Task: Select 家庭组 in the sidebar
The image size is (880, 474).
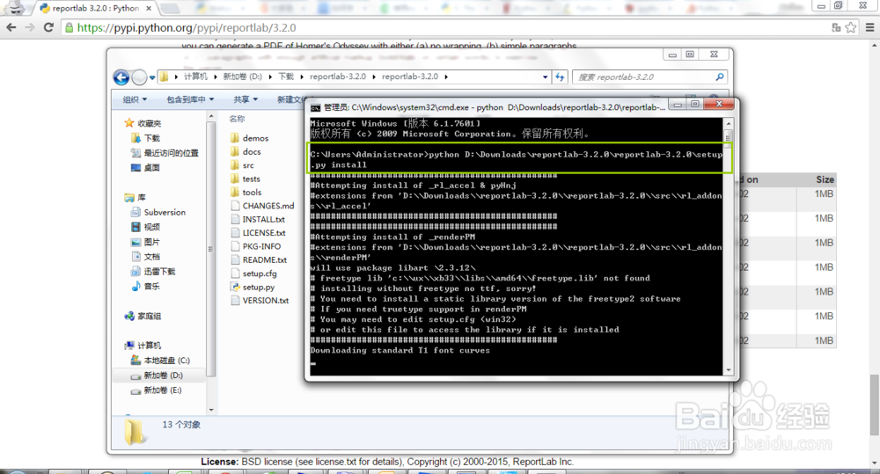Action: (x=143, y=316)
